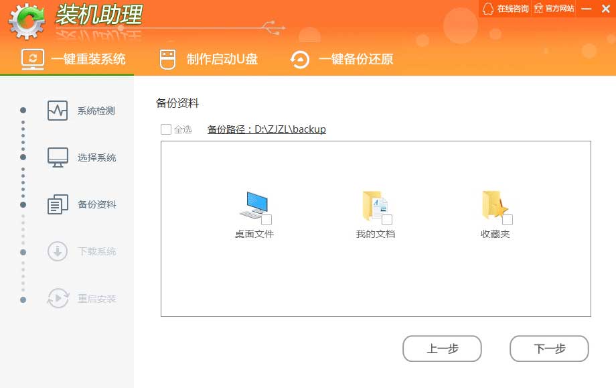Switch to the 一键重装系统 tab
616x388 pixels.
click(x=74, y=59)
